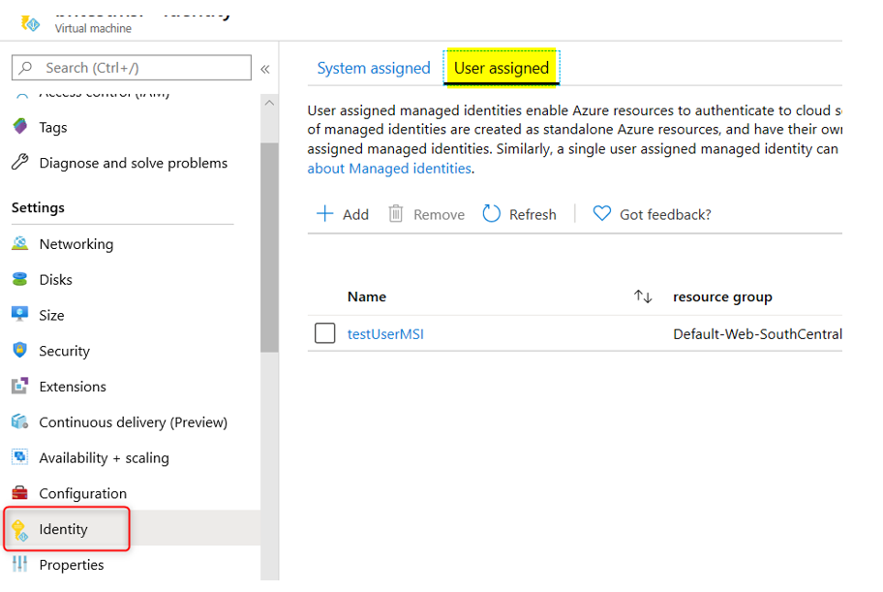Click the Remove trash icon
Screen dimensions: 883x592
pyautogui.click(x=396, y=214)
